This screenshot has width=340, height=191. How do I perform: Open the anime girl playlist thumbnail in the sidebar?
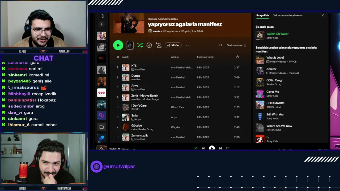101,36
